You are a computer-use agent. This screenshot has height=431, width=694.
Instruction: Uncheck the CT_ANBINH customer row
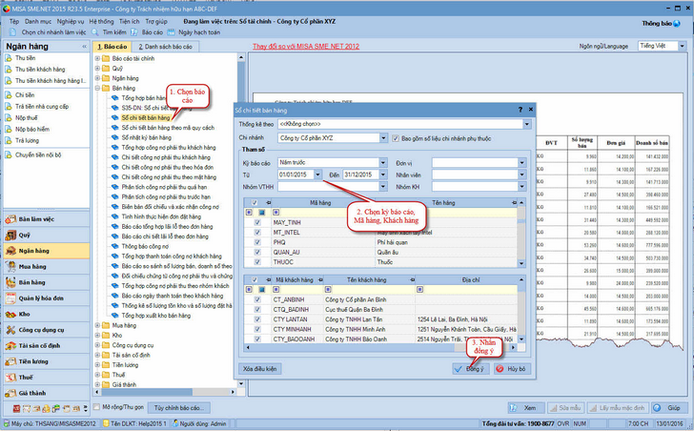click(257, 299)
